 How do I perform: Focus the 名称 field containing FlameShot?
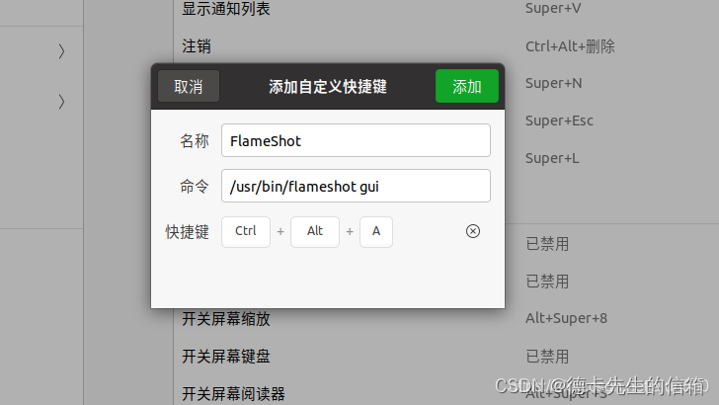tap(356, 140)
